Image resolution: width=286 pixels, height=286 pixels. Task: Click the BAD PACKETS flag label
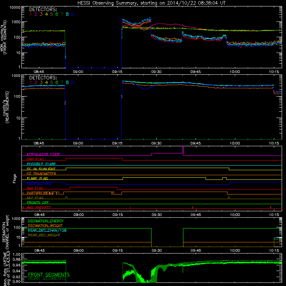tap(39, 207)
